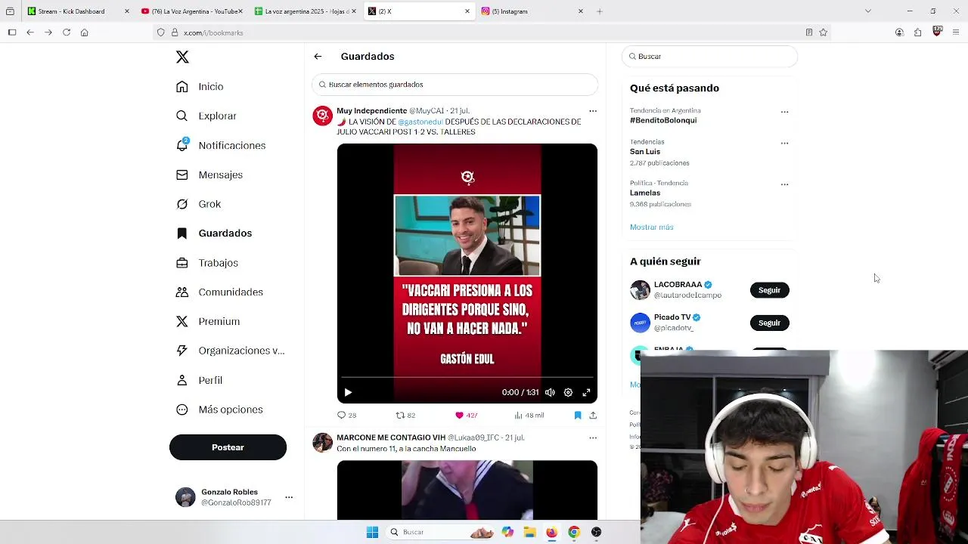Focus Buscar elementos guardados search field

pos(455,85)
